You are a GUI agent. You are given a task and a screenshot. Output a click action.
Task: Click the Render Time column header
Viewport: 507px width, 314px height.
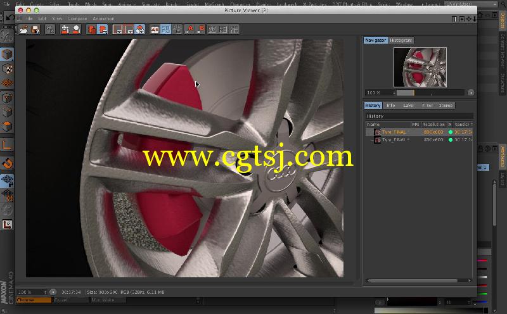point(463,124)
